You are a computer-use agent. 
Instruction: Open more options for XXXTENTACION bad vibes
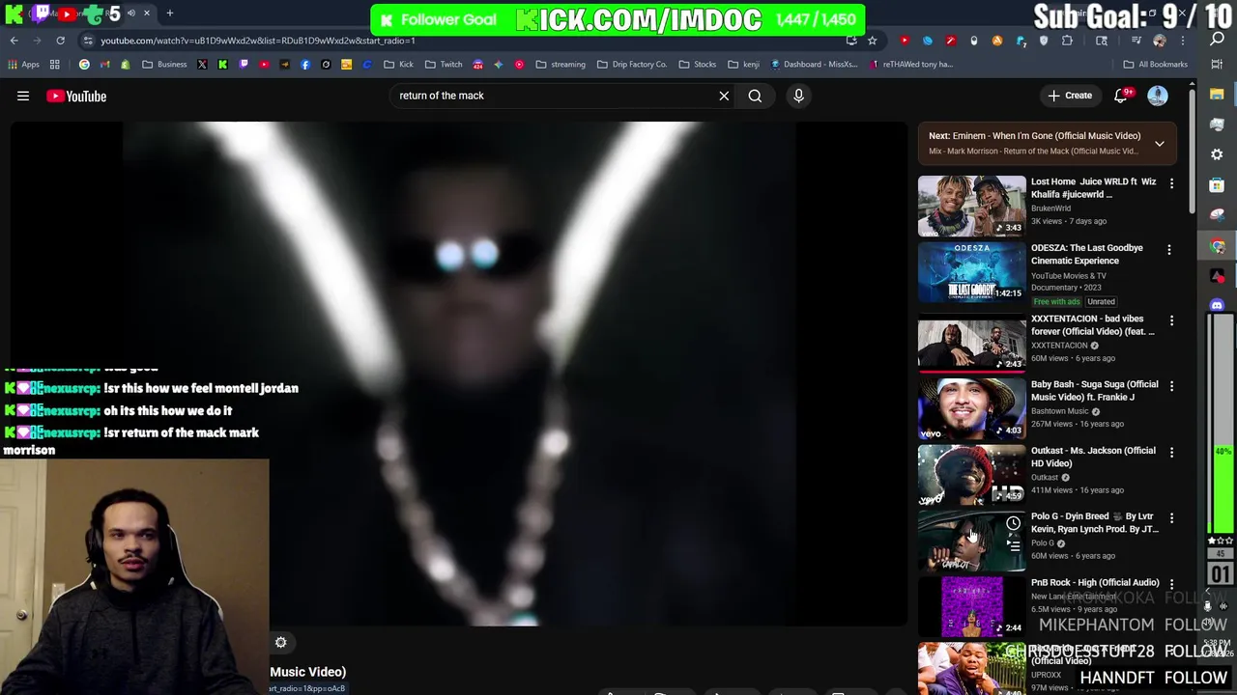[x=1171, y=320]
